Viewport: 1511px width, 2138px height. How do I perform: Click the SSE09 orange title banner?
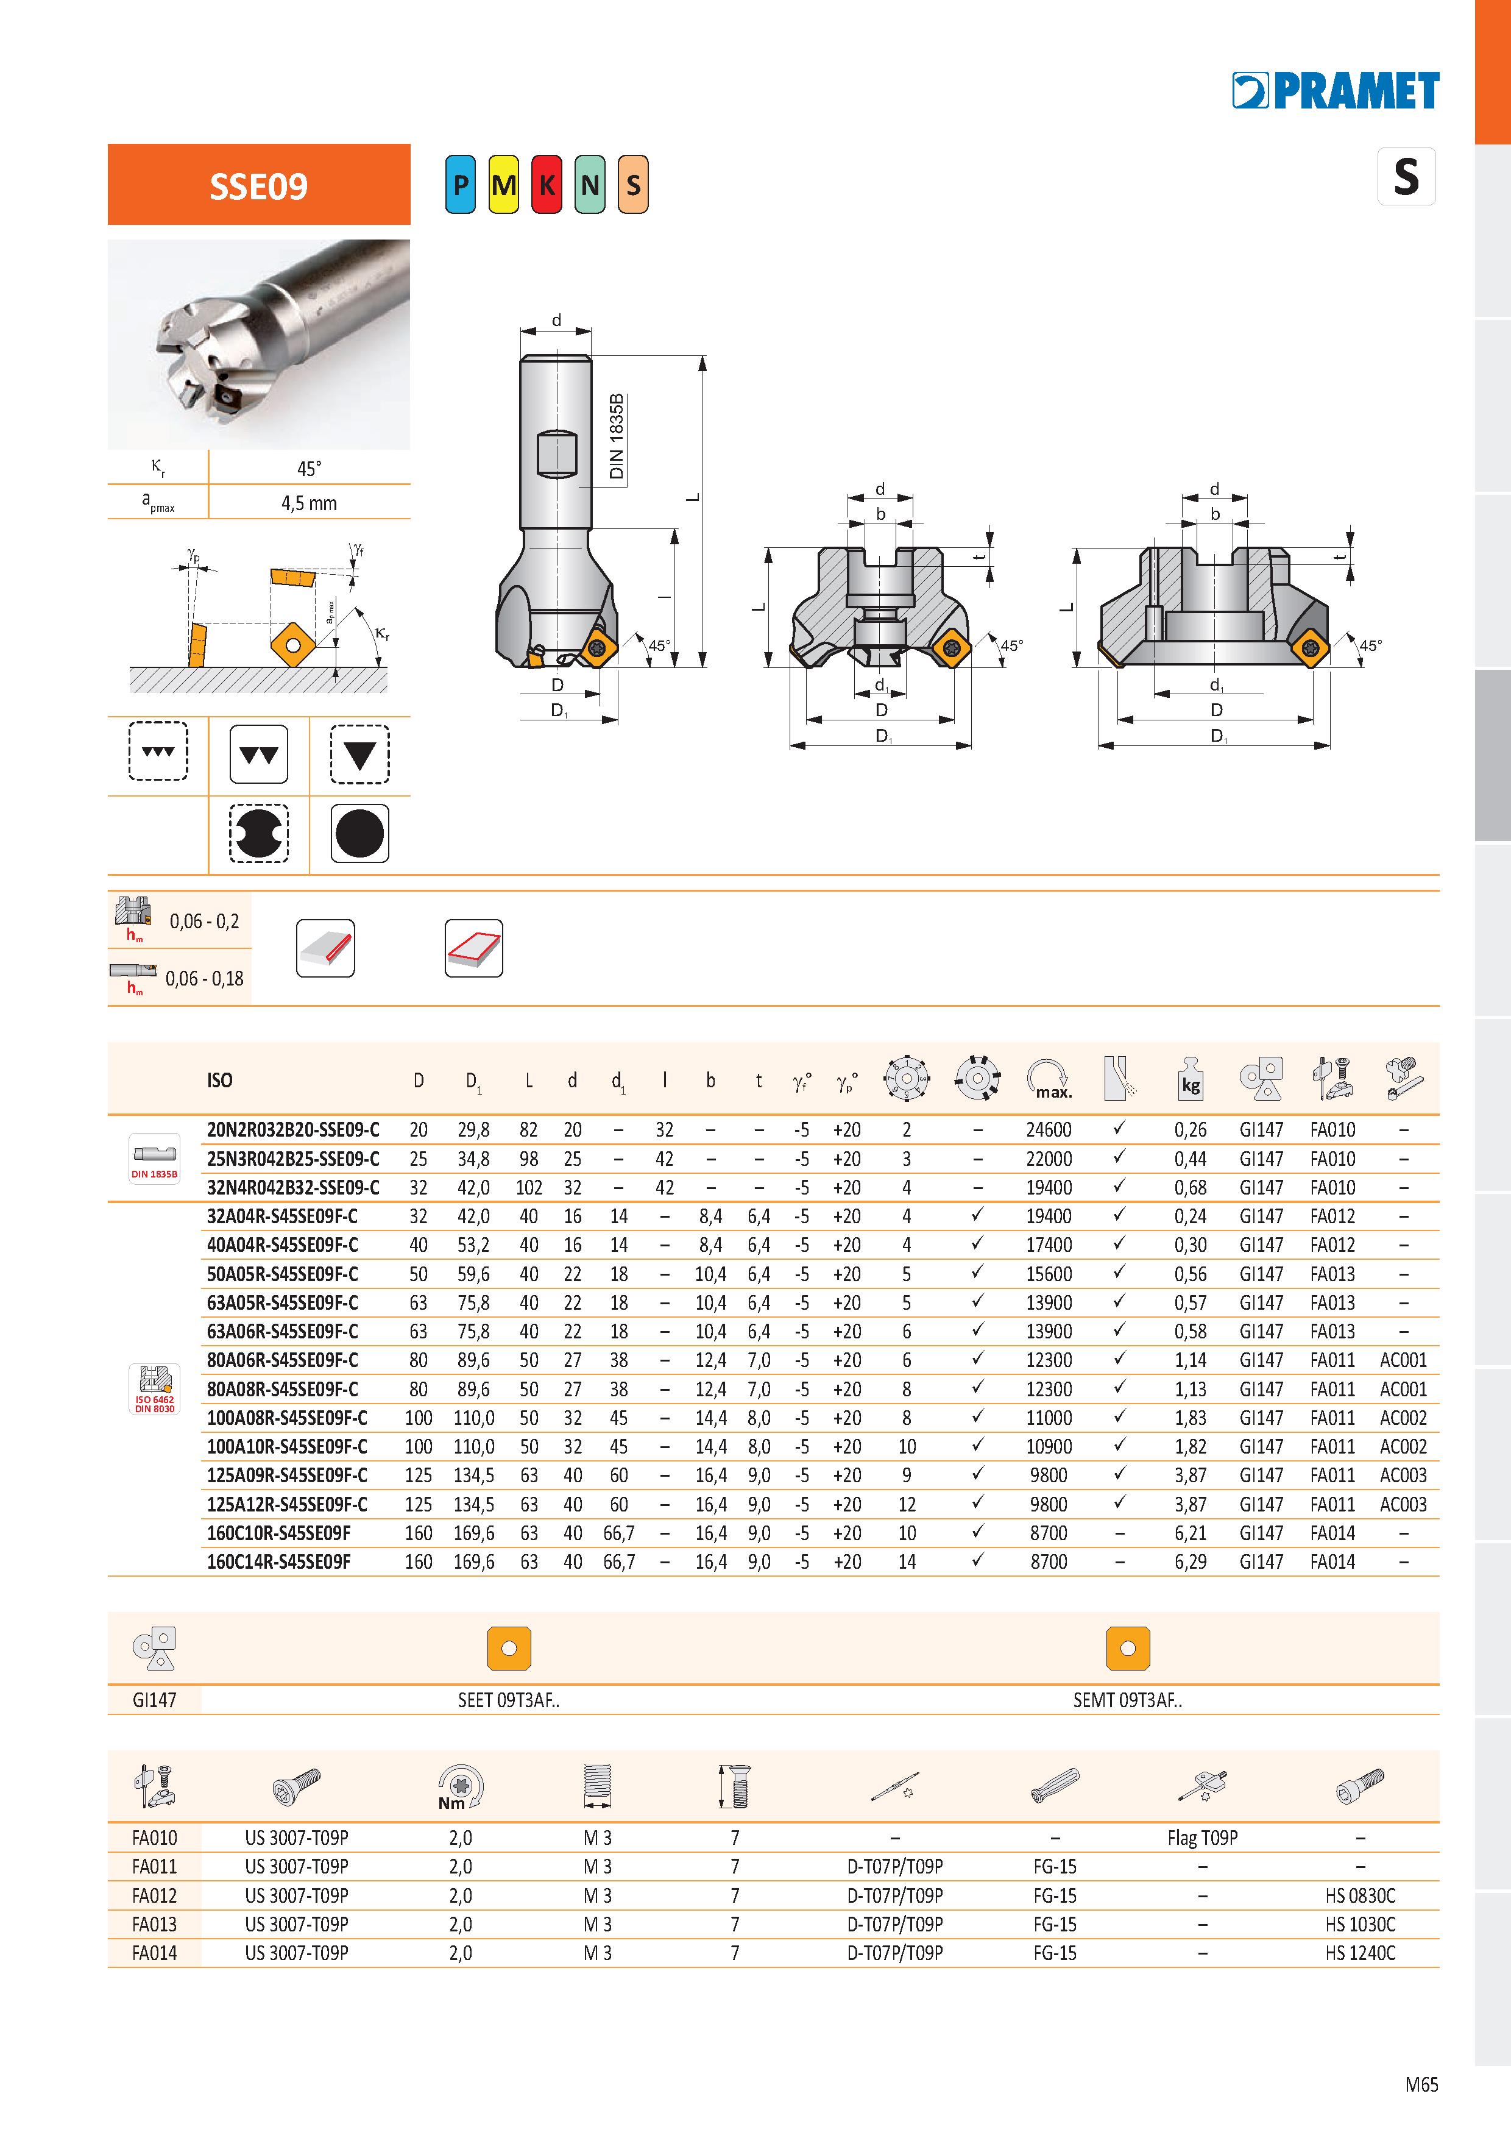259,185
